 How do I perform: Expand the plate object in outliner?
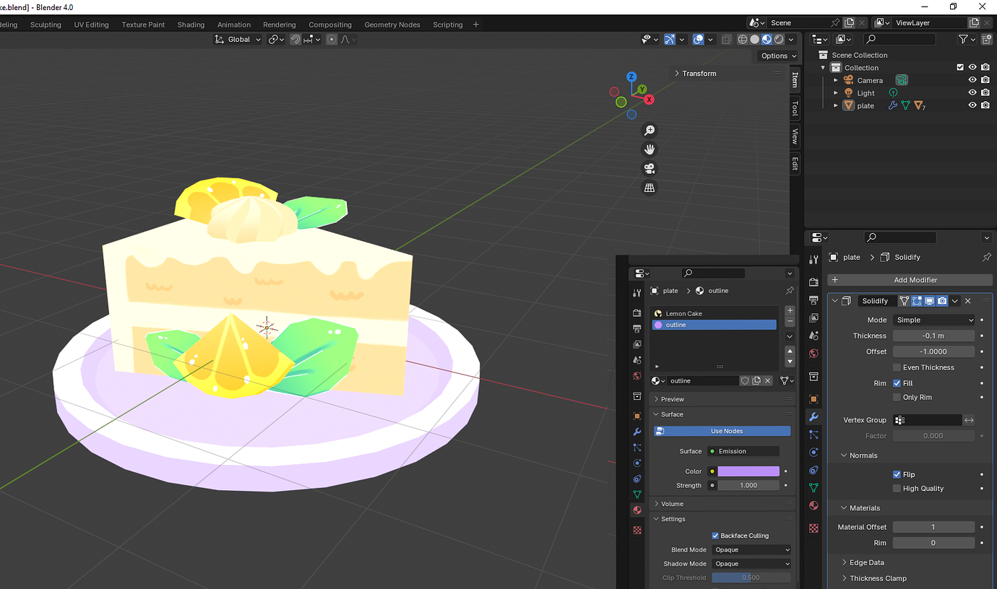click(836, 105)
